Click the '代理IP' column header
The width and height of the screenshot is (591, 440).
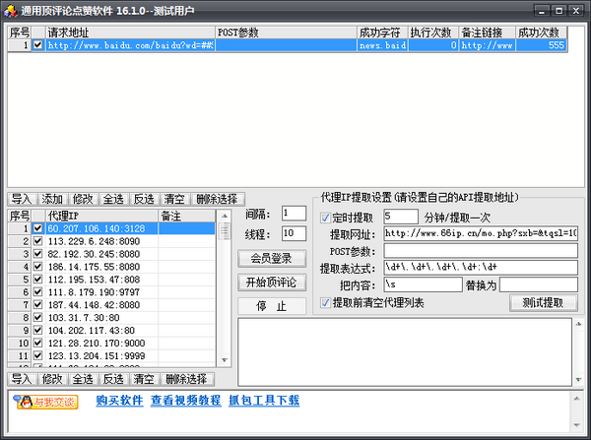click(x=101, y=216)
